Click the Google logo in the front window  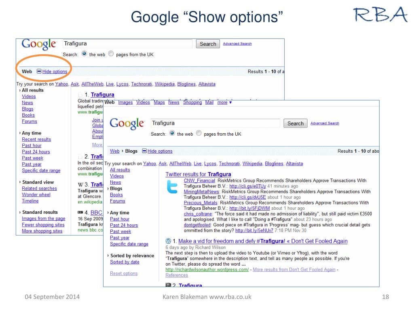[127, 124]
